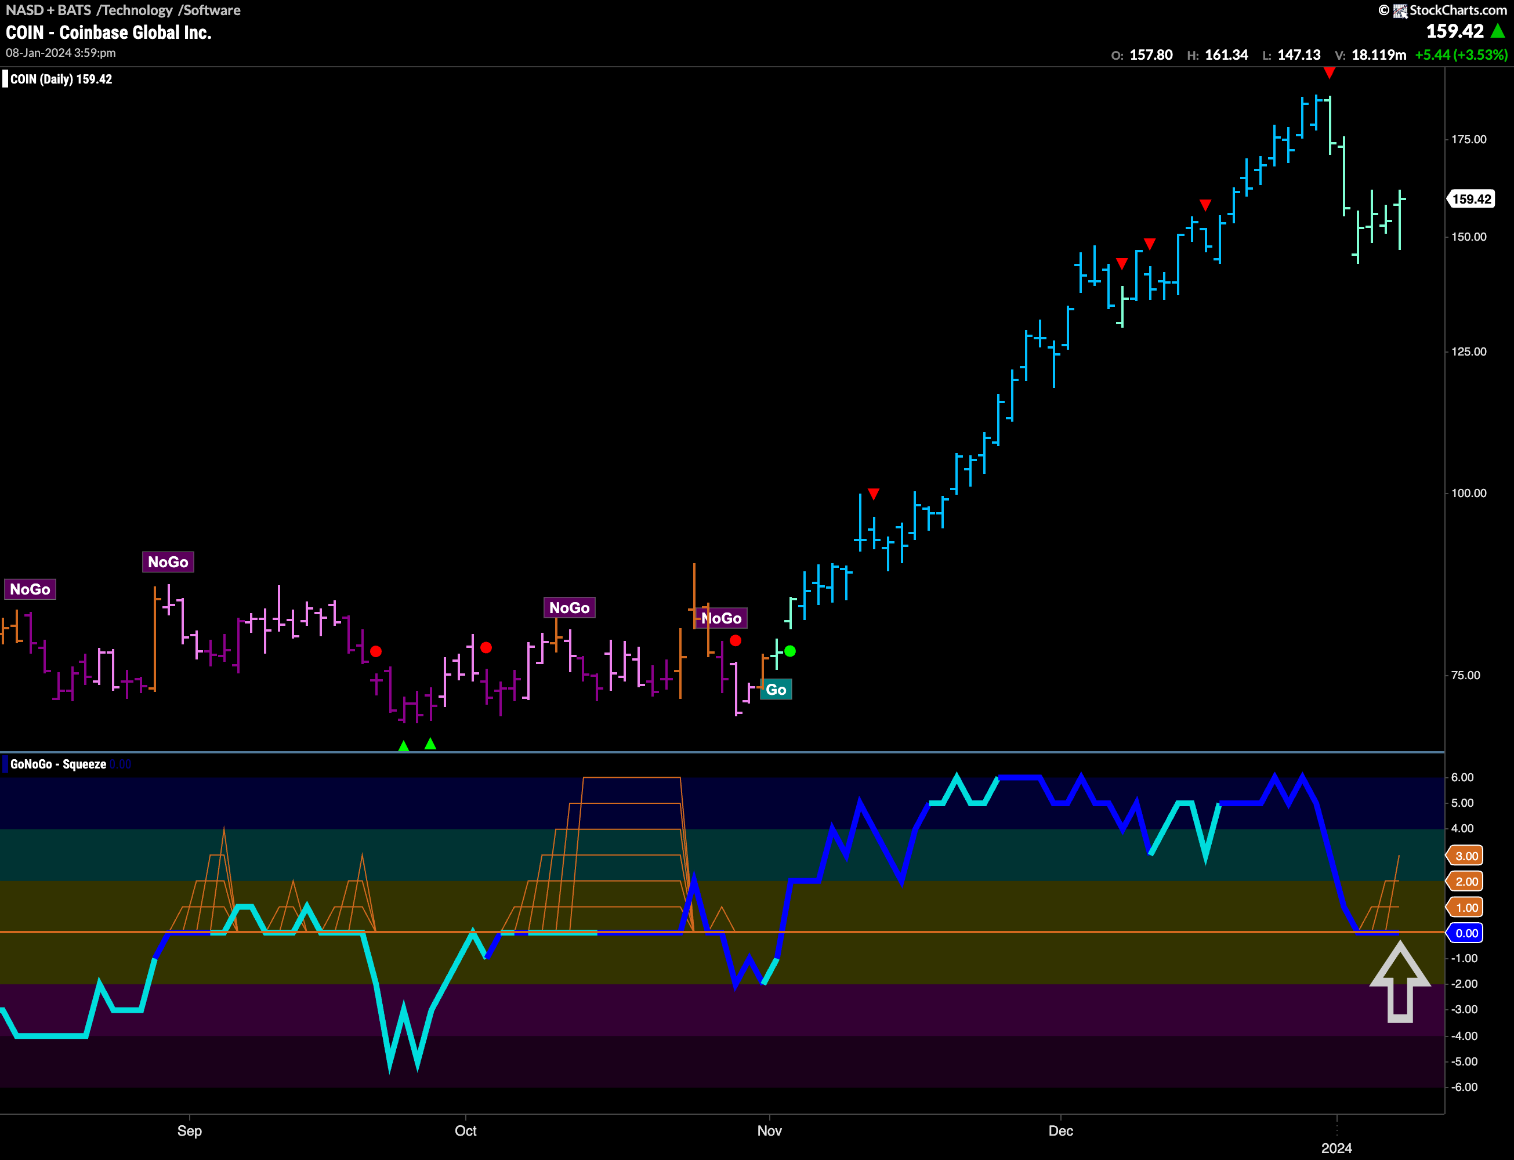Click the first green up-triangle at September low
The width and height of the screenshot is (1514, 1160).
[x=404, y=746]
